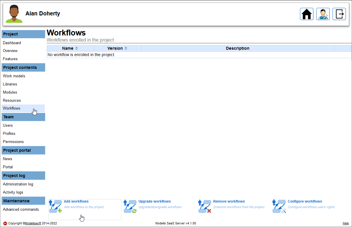Viewport: 352px width, 227px height.
Task: Click the Add workflows icon
Action: (x=55, y=206)
